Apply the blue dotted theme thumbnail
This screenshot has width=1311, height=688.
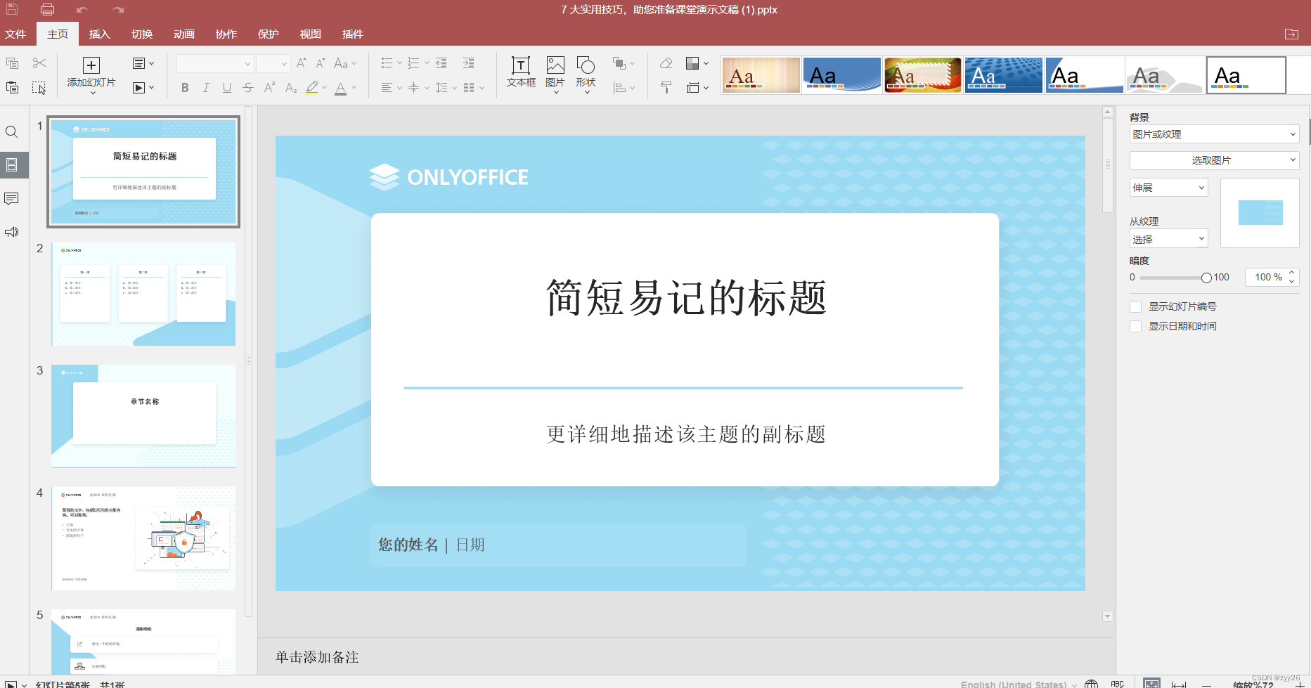1003,75
